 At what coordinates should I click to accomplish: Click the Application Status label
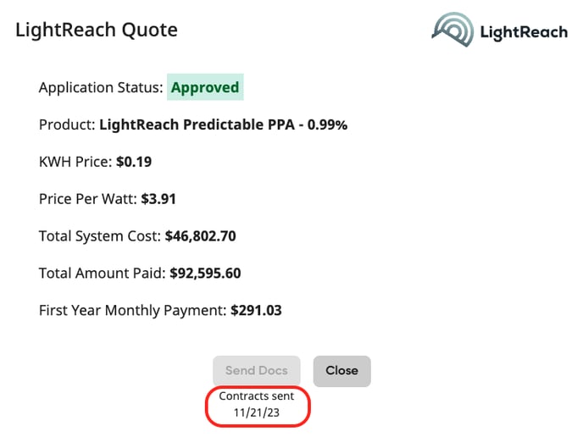pyautogui.click(x=101, y=88)
